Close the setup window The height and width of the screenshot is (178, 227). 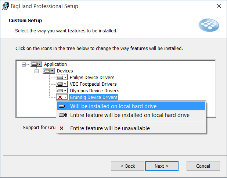pos(219,6)
